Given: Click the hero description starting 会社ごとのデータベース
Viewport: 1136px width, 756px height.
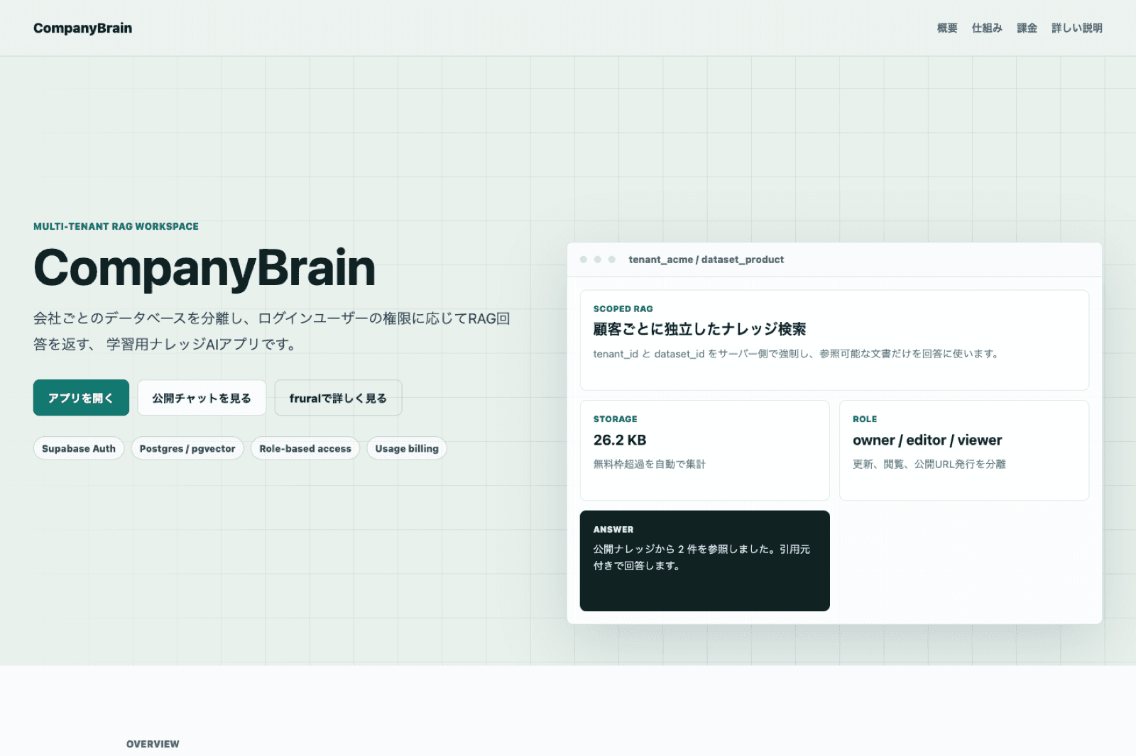Looking at the screenshot, I should point(272,331).
